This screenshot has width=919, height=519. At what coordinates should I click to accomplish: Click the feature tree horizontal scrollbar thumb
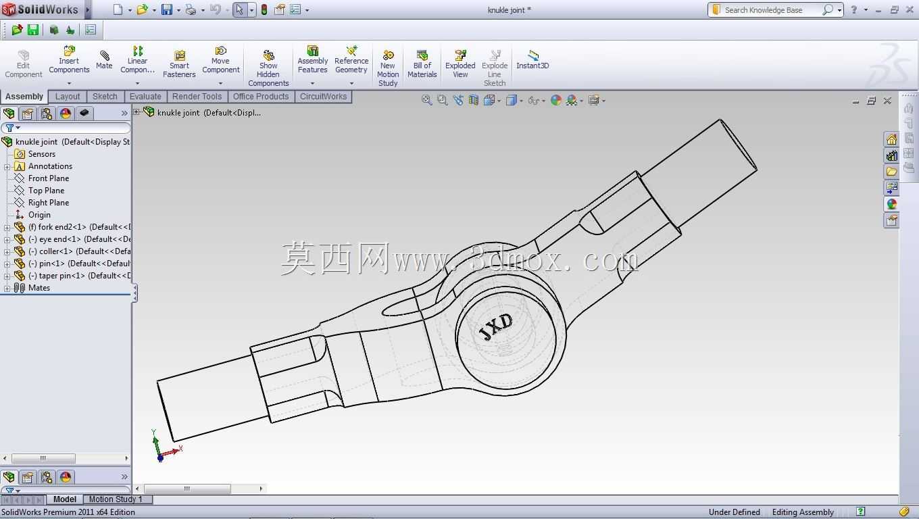43,458
